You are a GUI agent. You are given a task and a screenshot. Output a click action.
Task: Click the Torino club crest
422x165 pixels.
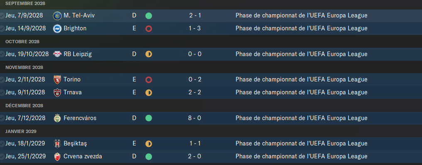(57, 80)
